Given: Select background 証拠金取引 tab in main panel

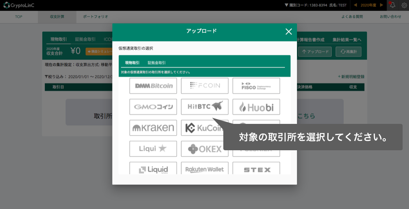Looking at the screenshot, I should 85,39.
